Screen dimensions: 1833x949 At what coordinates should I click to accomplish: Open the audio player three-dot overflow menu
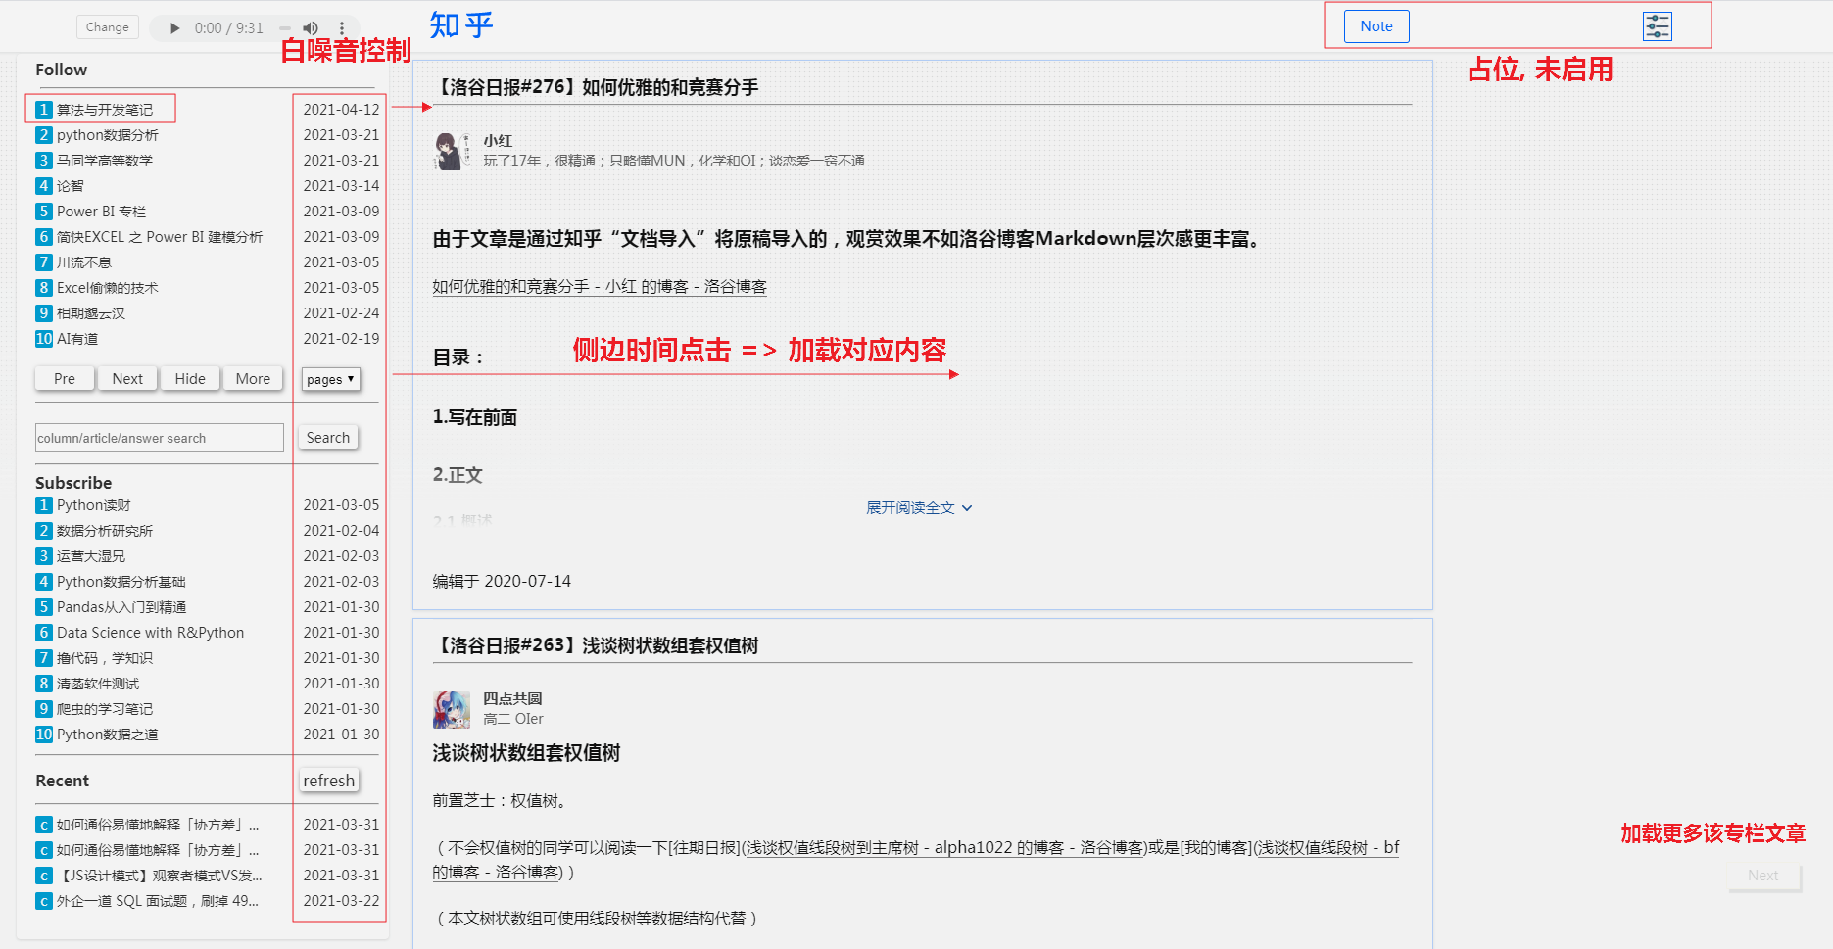click(x=341, y=26)
